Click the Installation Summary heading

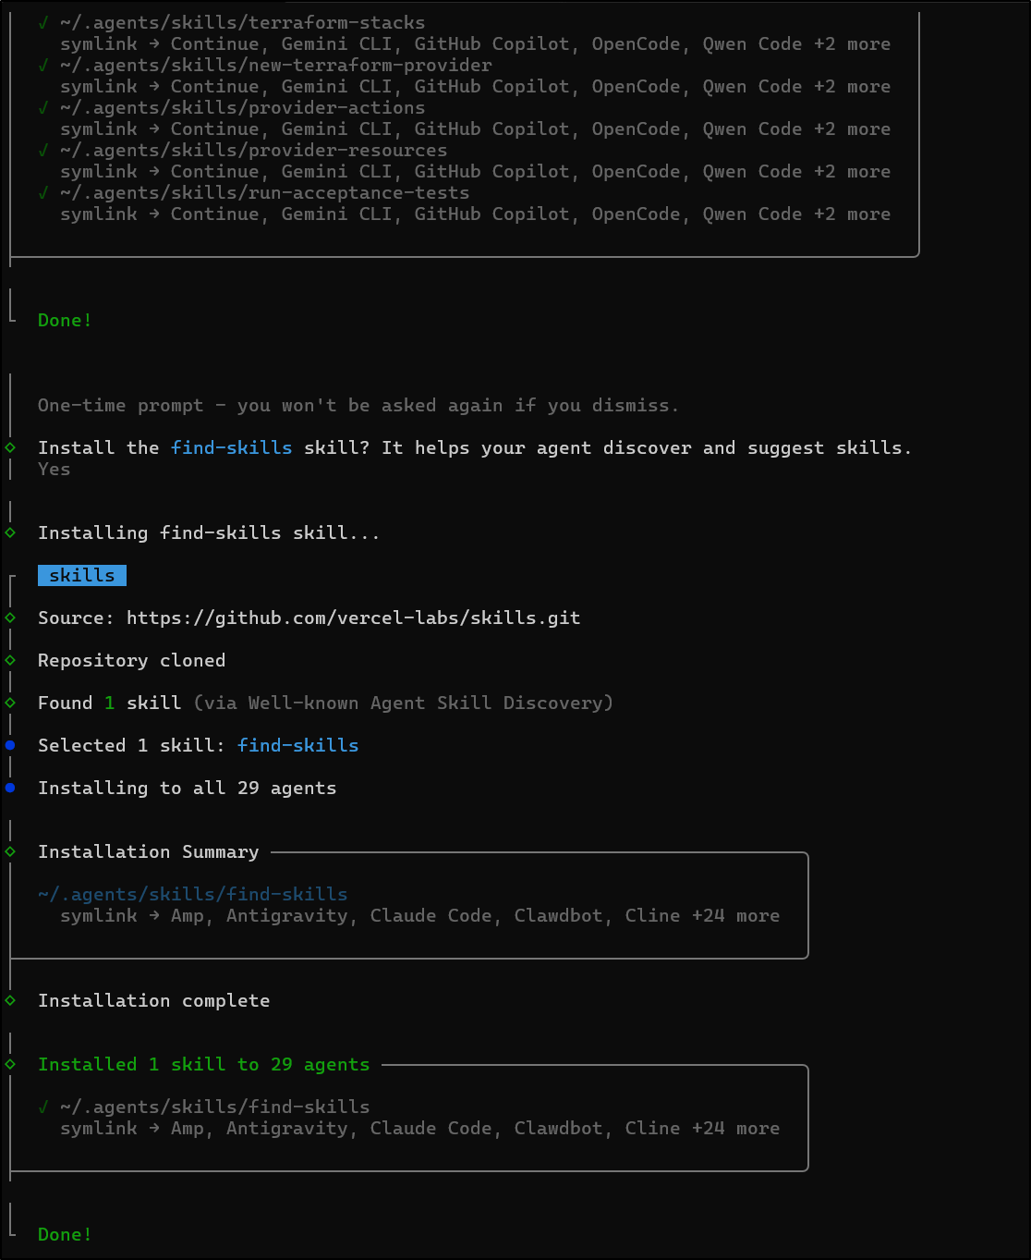tap(148, 851)
